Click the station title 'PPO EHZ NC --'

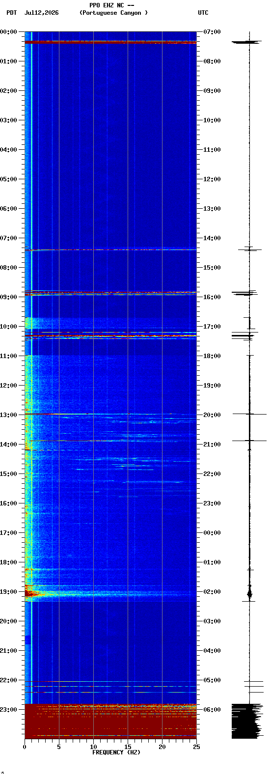click(112, 5)
